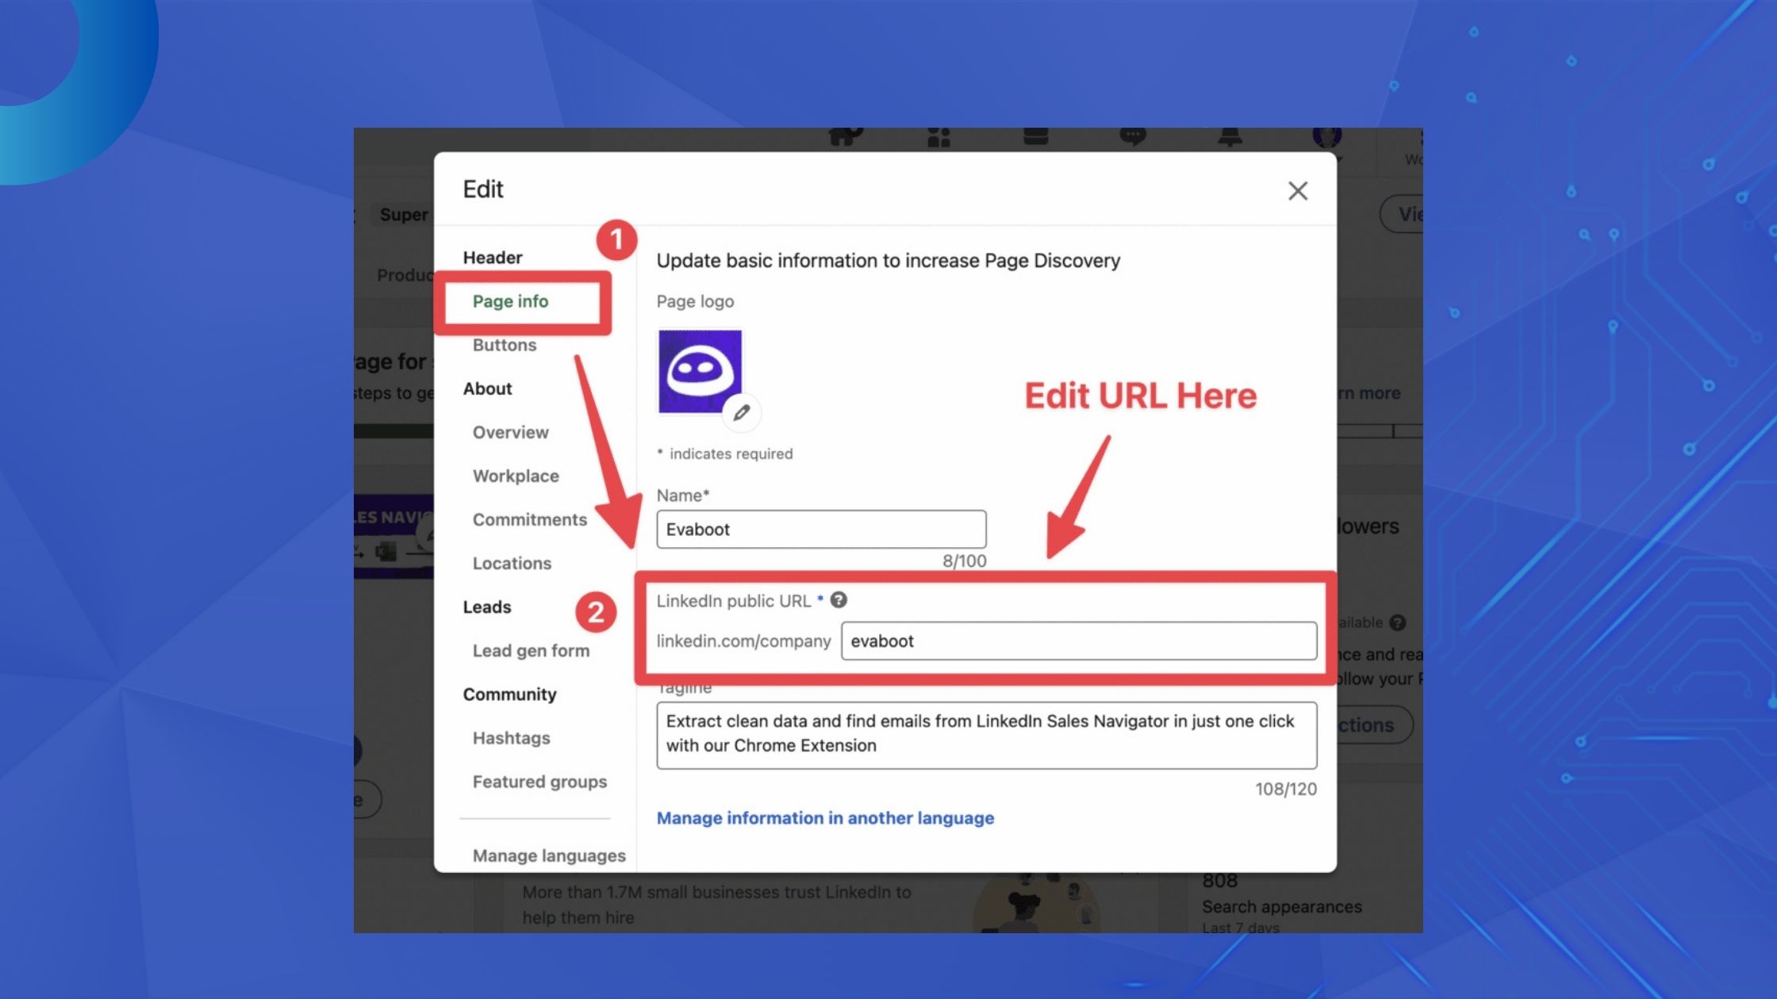1777x999 pixels.
Task: Open the LinkedIn public URL help icon
Action: (839, 600)
